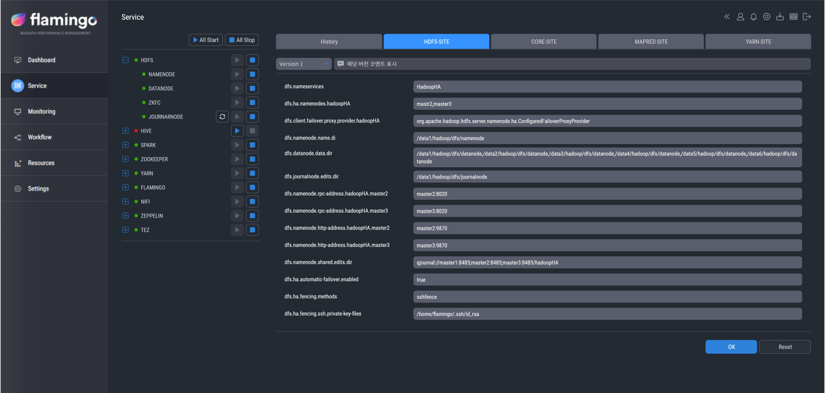Screen dimensions: 825x393
Task: Open the notifications bell
Action: coord(753,17)
